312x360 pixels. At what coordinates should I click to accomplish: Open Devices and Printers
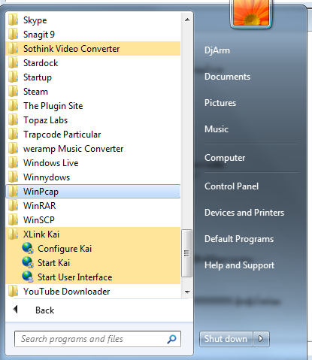244,213
